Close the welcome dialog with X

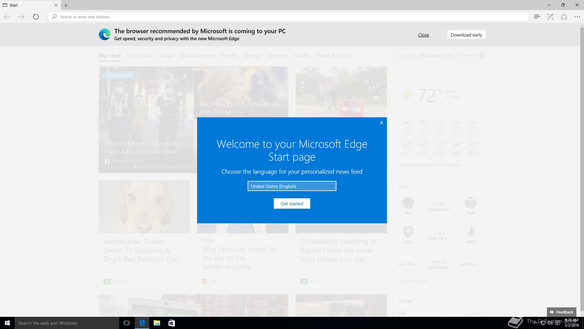[381, 123]
